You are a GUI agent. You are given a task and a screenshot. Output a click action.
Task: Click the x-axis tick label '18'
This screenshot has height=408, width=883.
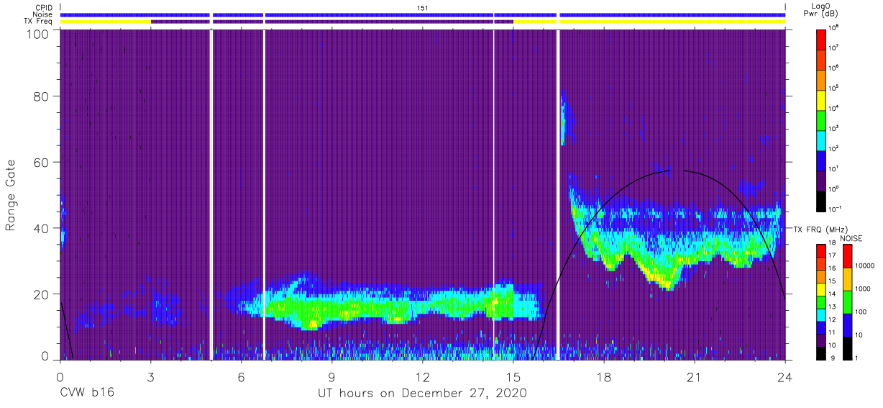pos(604,376)
